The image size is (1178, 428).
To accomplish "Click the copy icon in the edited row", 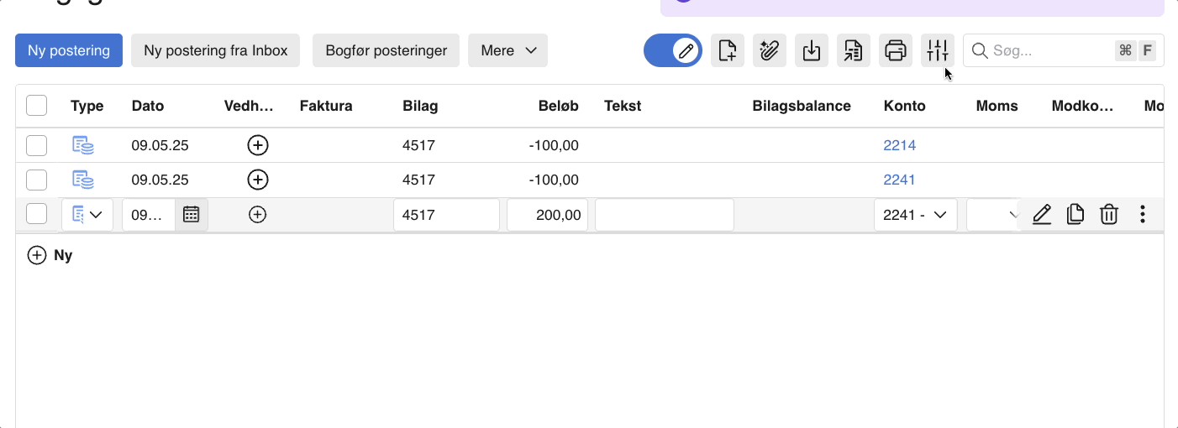I will click(x=1075, y=215).
